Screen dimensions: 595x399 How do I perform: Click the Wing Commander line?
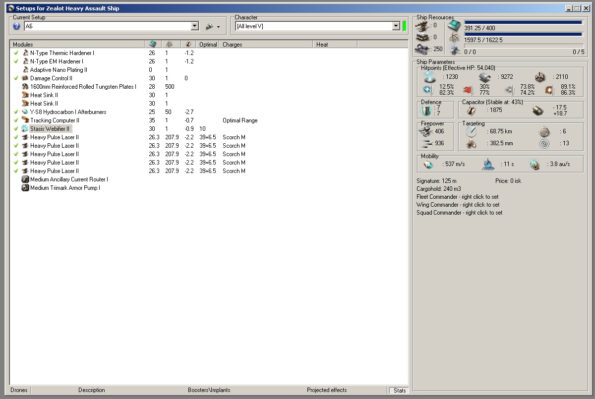click(x=458, y=205)
